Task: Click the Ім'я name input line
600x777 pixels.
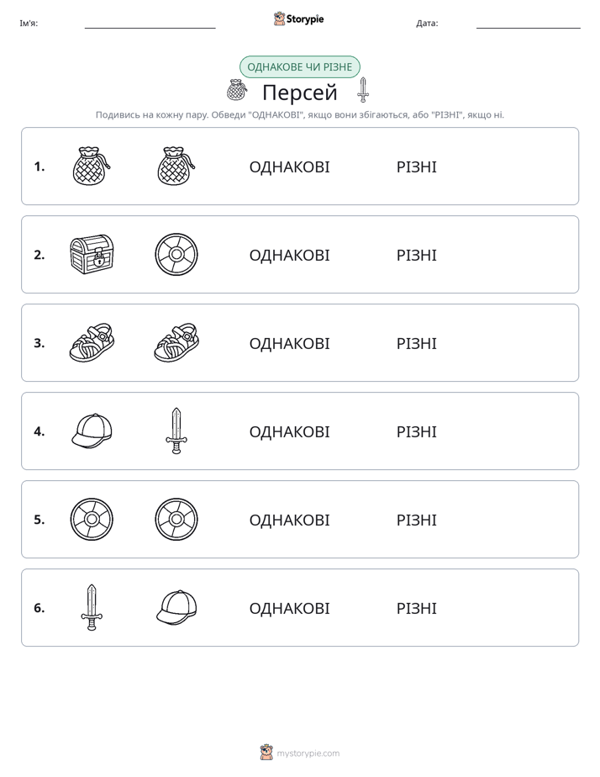Action: (x=150, y=24)
